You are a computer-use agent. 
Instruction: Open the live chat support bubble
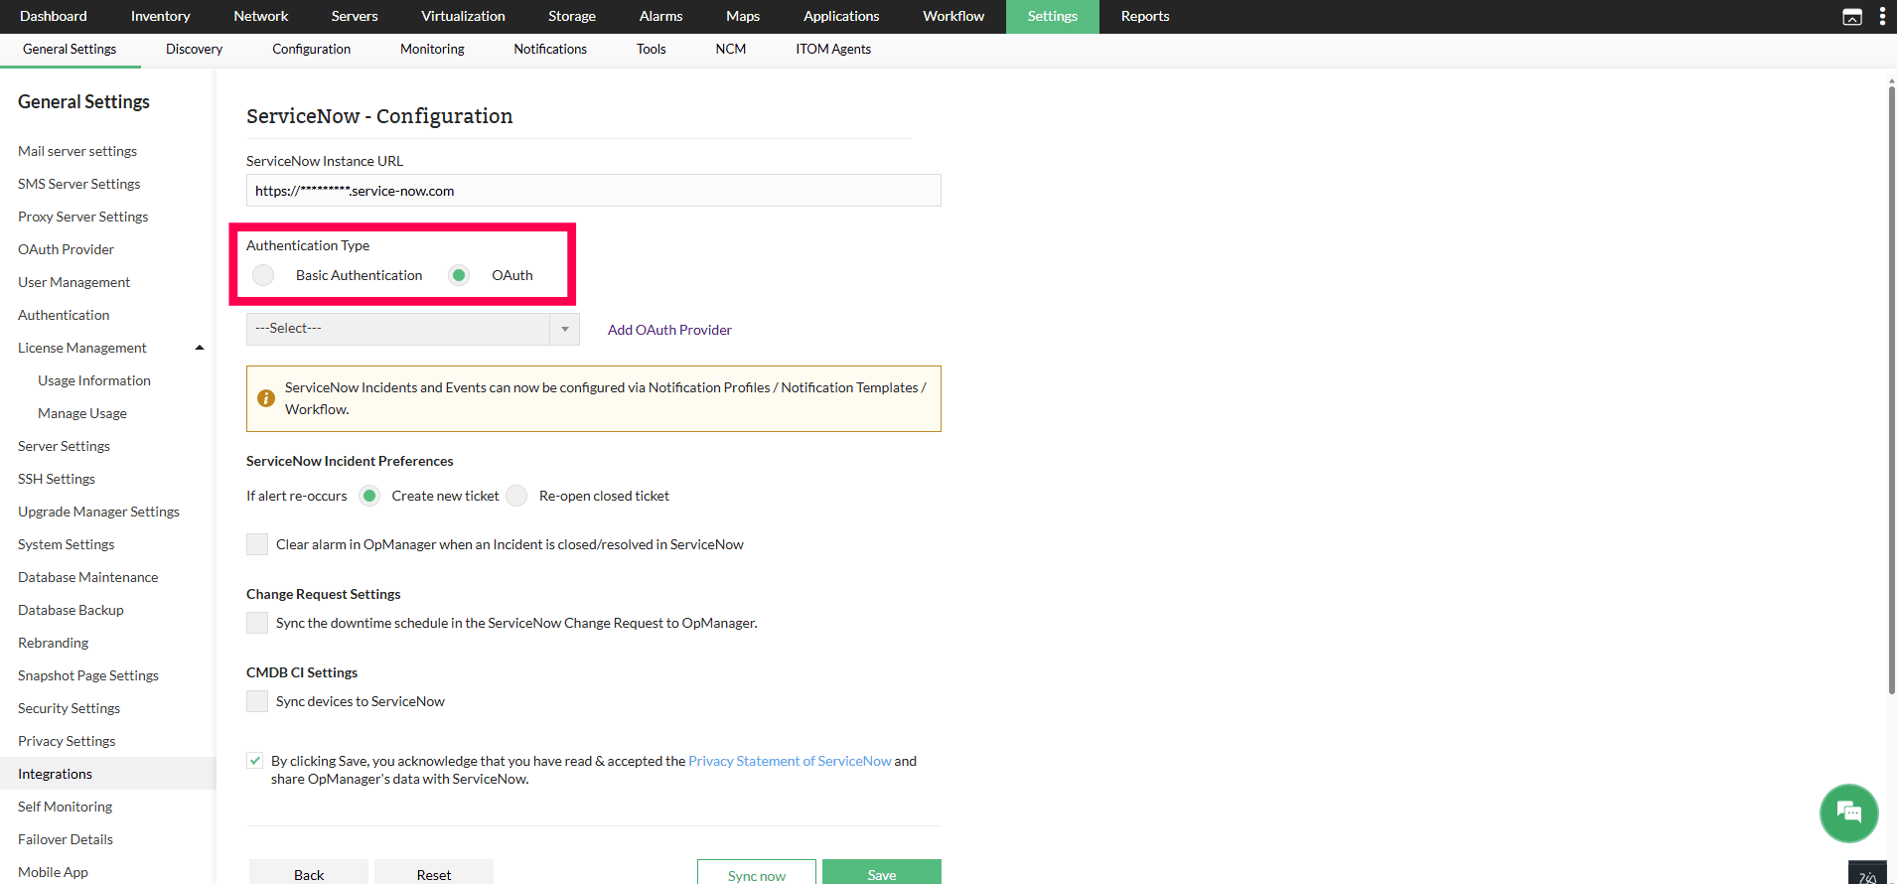point(1848,812)
